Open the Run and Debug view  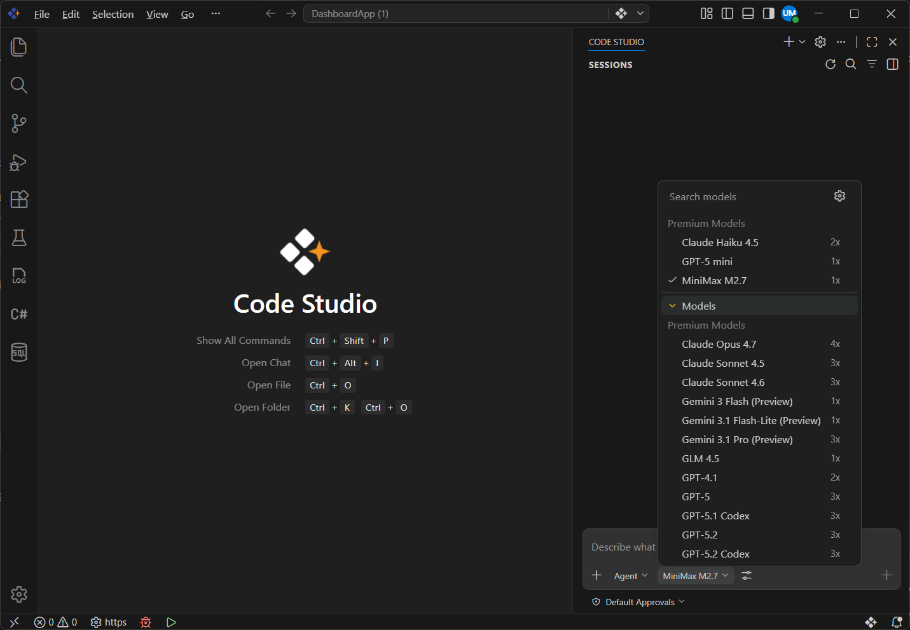tap(19, 161)
